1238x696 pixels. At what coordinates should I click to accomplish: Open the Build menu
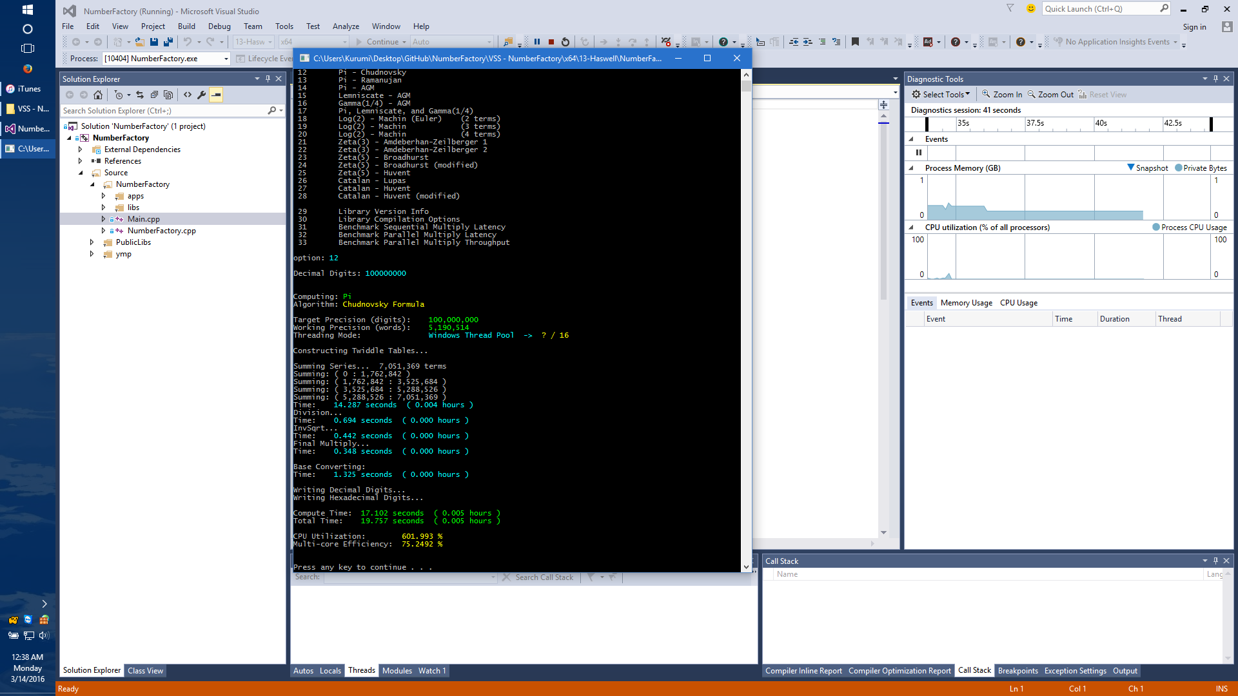pyautogui.click(x=186, y=26)
